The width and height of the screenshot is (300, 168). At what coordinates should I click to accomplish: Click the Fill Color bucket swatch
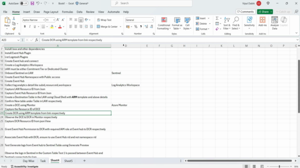point(52,27)
